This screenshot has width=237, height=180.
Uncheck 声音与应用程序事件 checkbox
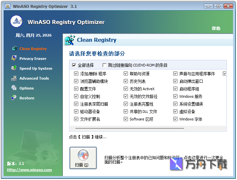[175, 74]
